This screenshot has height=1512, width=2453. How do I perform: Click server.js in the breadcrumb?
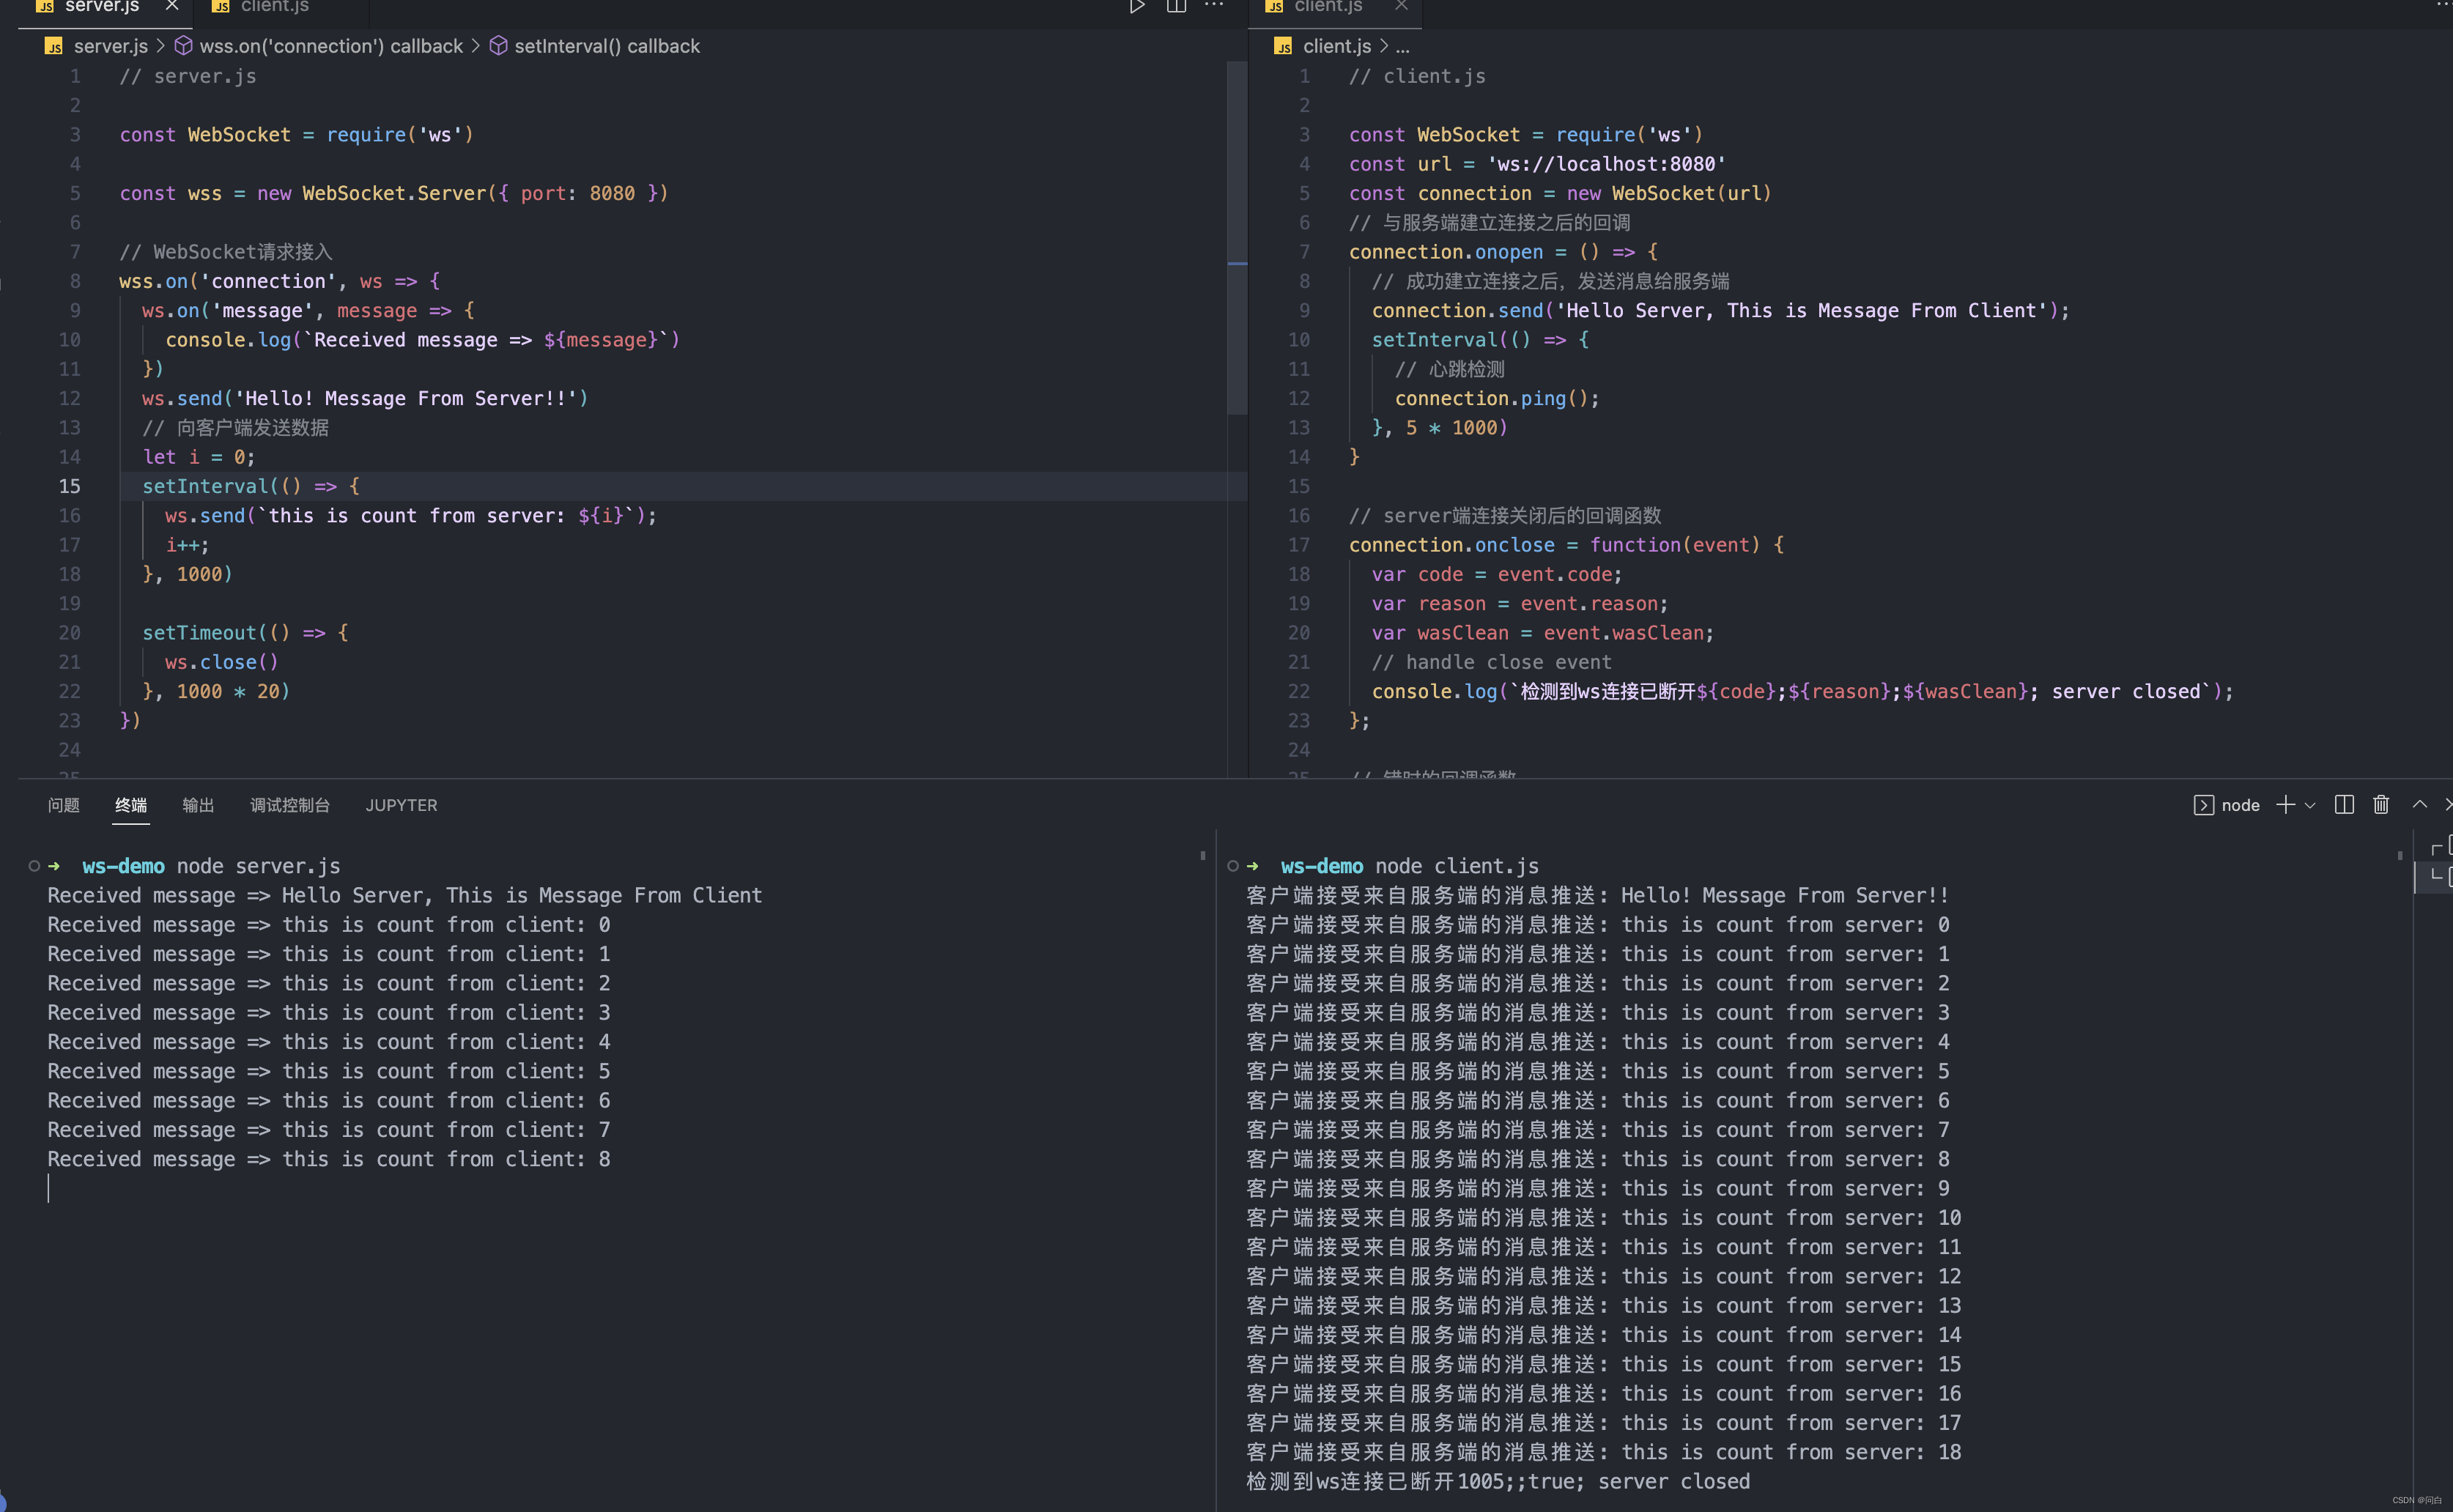[x=110, y=46]
